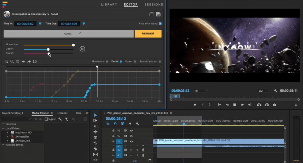303x163 pixels.
Task: Click the Project: StroProj_1 tab
Action: click(x=13, y=113)
